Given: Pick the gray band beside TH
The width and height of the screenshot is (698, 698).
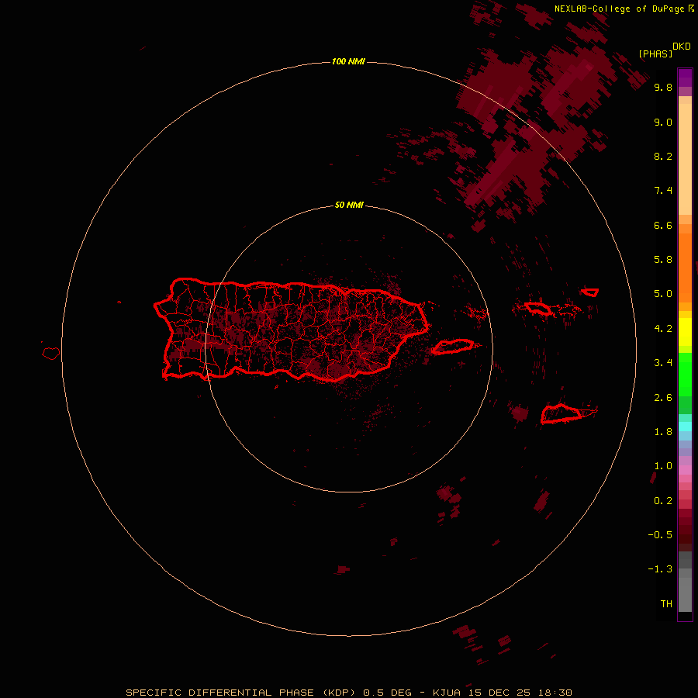Looking at the screenshot, I should [x=685, y=594].
